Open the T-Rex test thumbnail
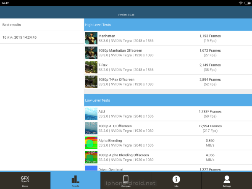The image size is (252, 189). [91, 67]
